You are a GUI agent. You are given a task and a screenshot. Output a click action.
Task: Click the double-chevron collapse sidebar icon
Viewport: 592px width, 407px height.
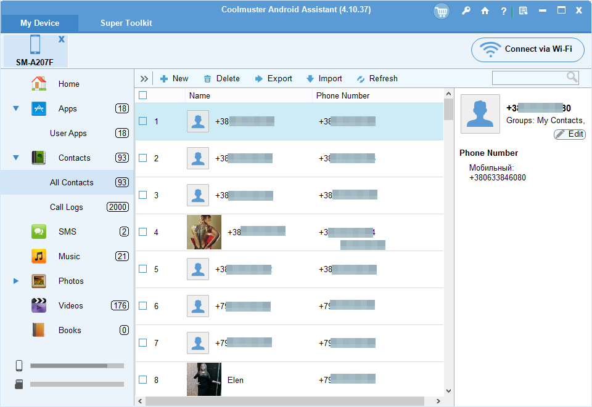(x=144, y=79)
